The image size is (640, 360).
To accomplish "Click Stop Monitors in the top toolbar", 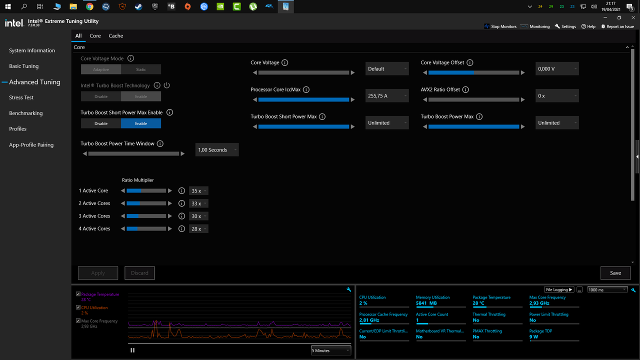I will [x=500, y=26].
